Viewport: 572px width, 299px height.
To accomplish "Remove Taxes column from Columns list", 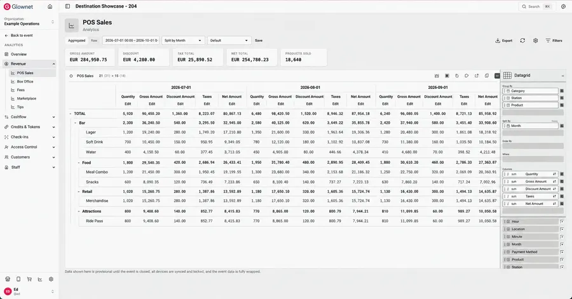I will click(562, 196).
